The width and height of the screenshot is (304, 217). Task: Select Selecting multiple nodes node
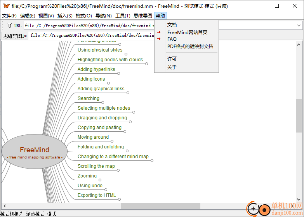tap(104, 108)
